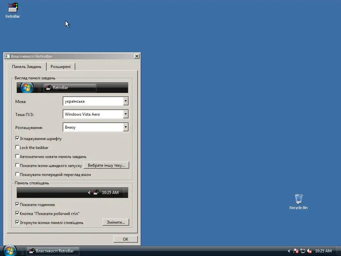Screen dimensions: 341x256
Task: Click the taskbar grip handle beside the Start orb
Action: pyautogui.click(x=22, y=251)
